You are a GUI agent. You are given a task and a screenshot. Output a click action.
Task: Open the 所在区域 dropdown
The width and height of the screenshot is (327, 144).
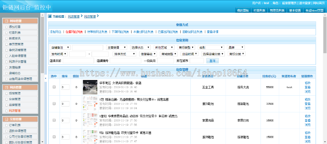164,48
